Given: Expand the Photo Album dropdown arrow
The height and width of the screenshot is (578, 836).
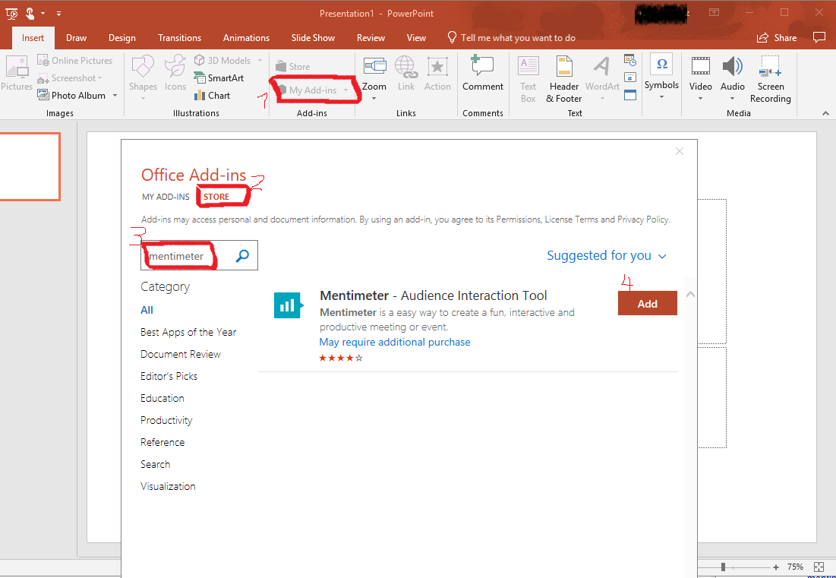Looking at the screenshot, I should (115, 96).
